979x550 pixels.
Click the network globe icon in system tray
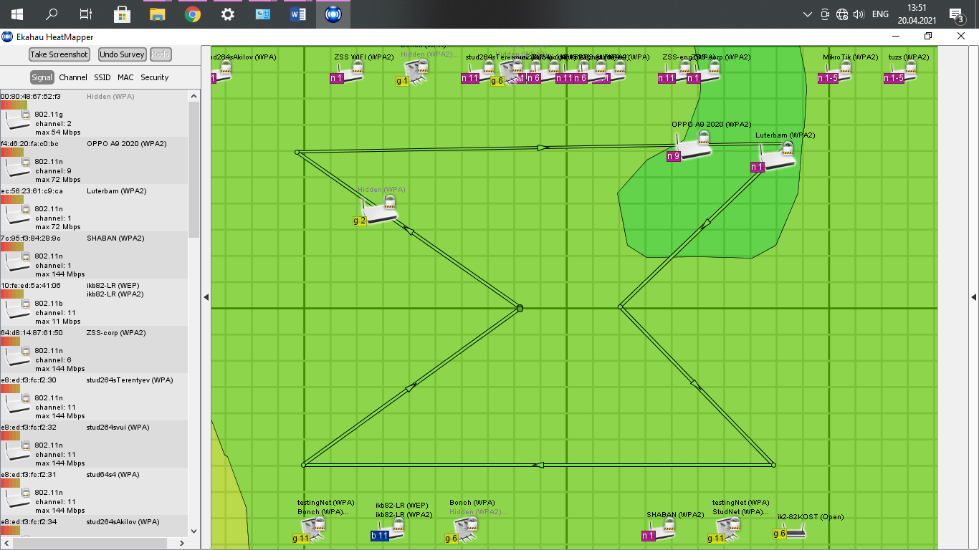pyautogui.click(x=842, y=14)
